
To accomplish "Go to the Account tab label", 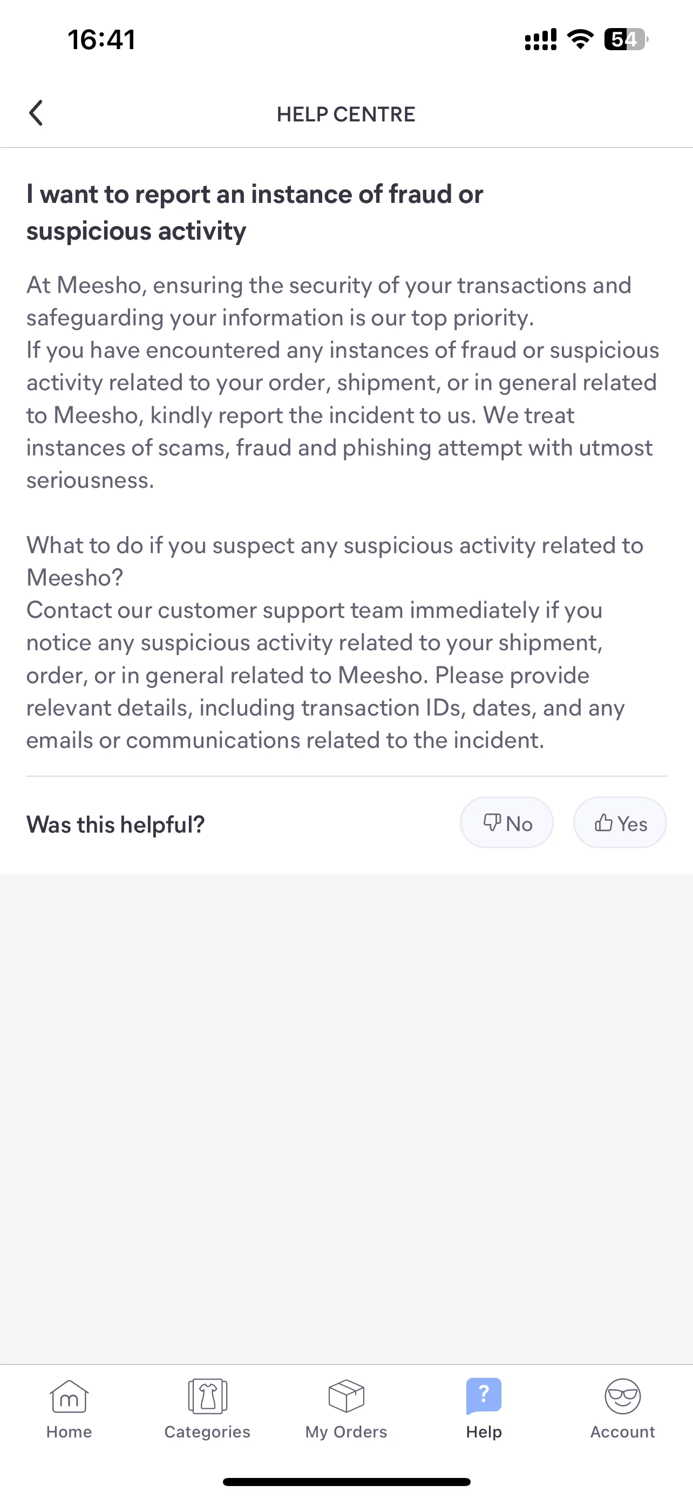I will point(623,1432).
